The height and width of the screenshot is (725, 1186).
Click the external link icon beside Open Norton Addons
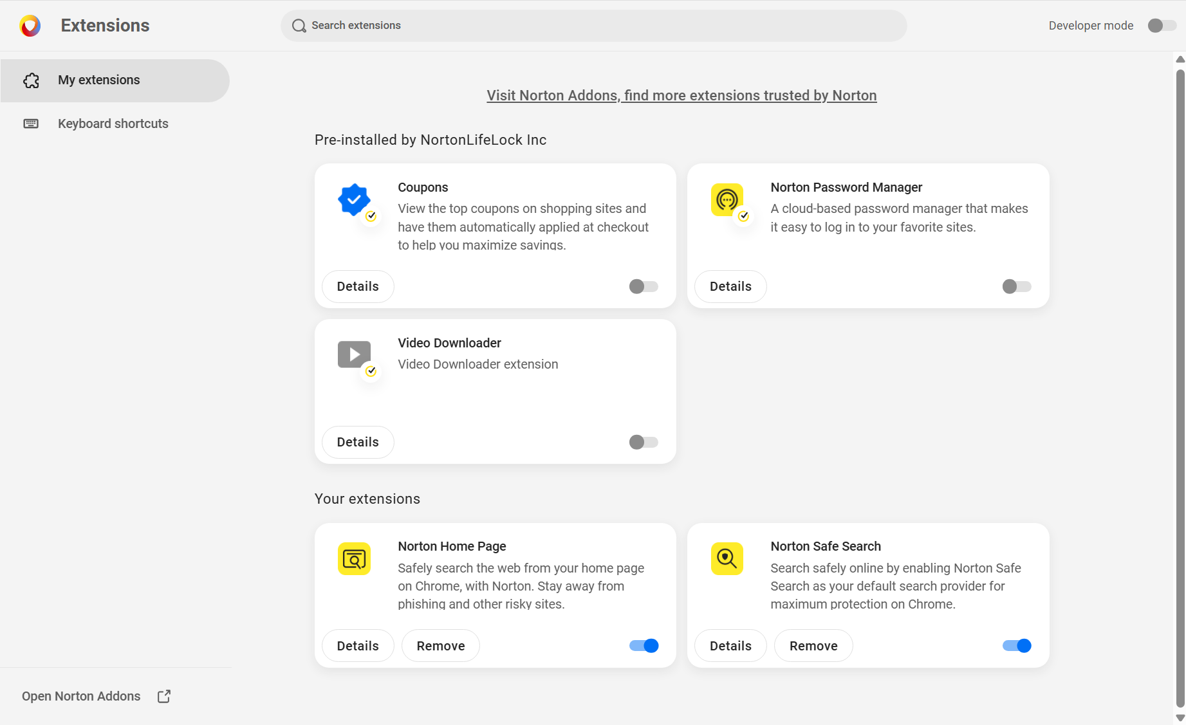point(164,696)
